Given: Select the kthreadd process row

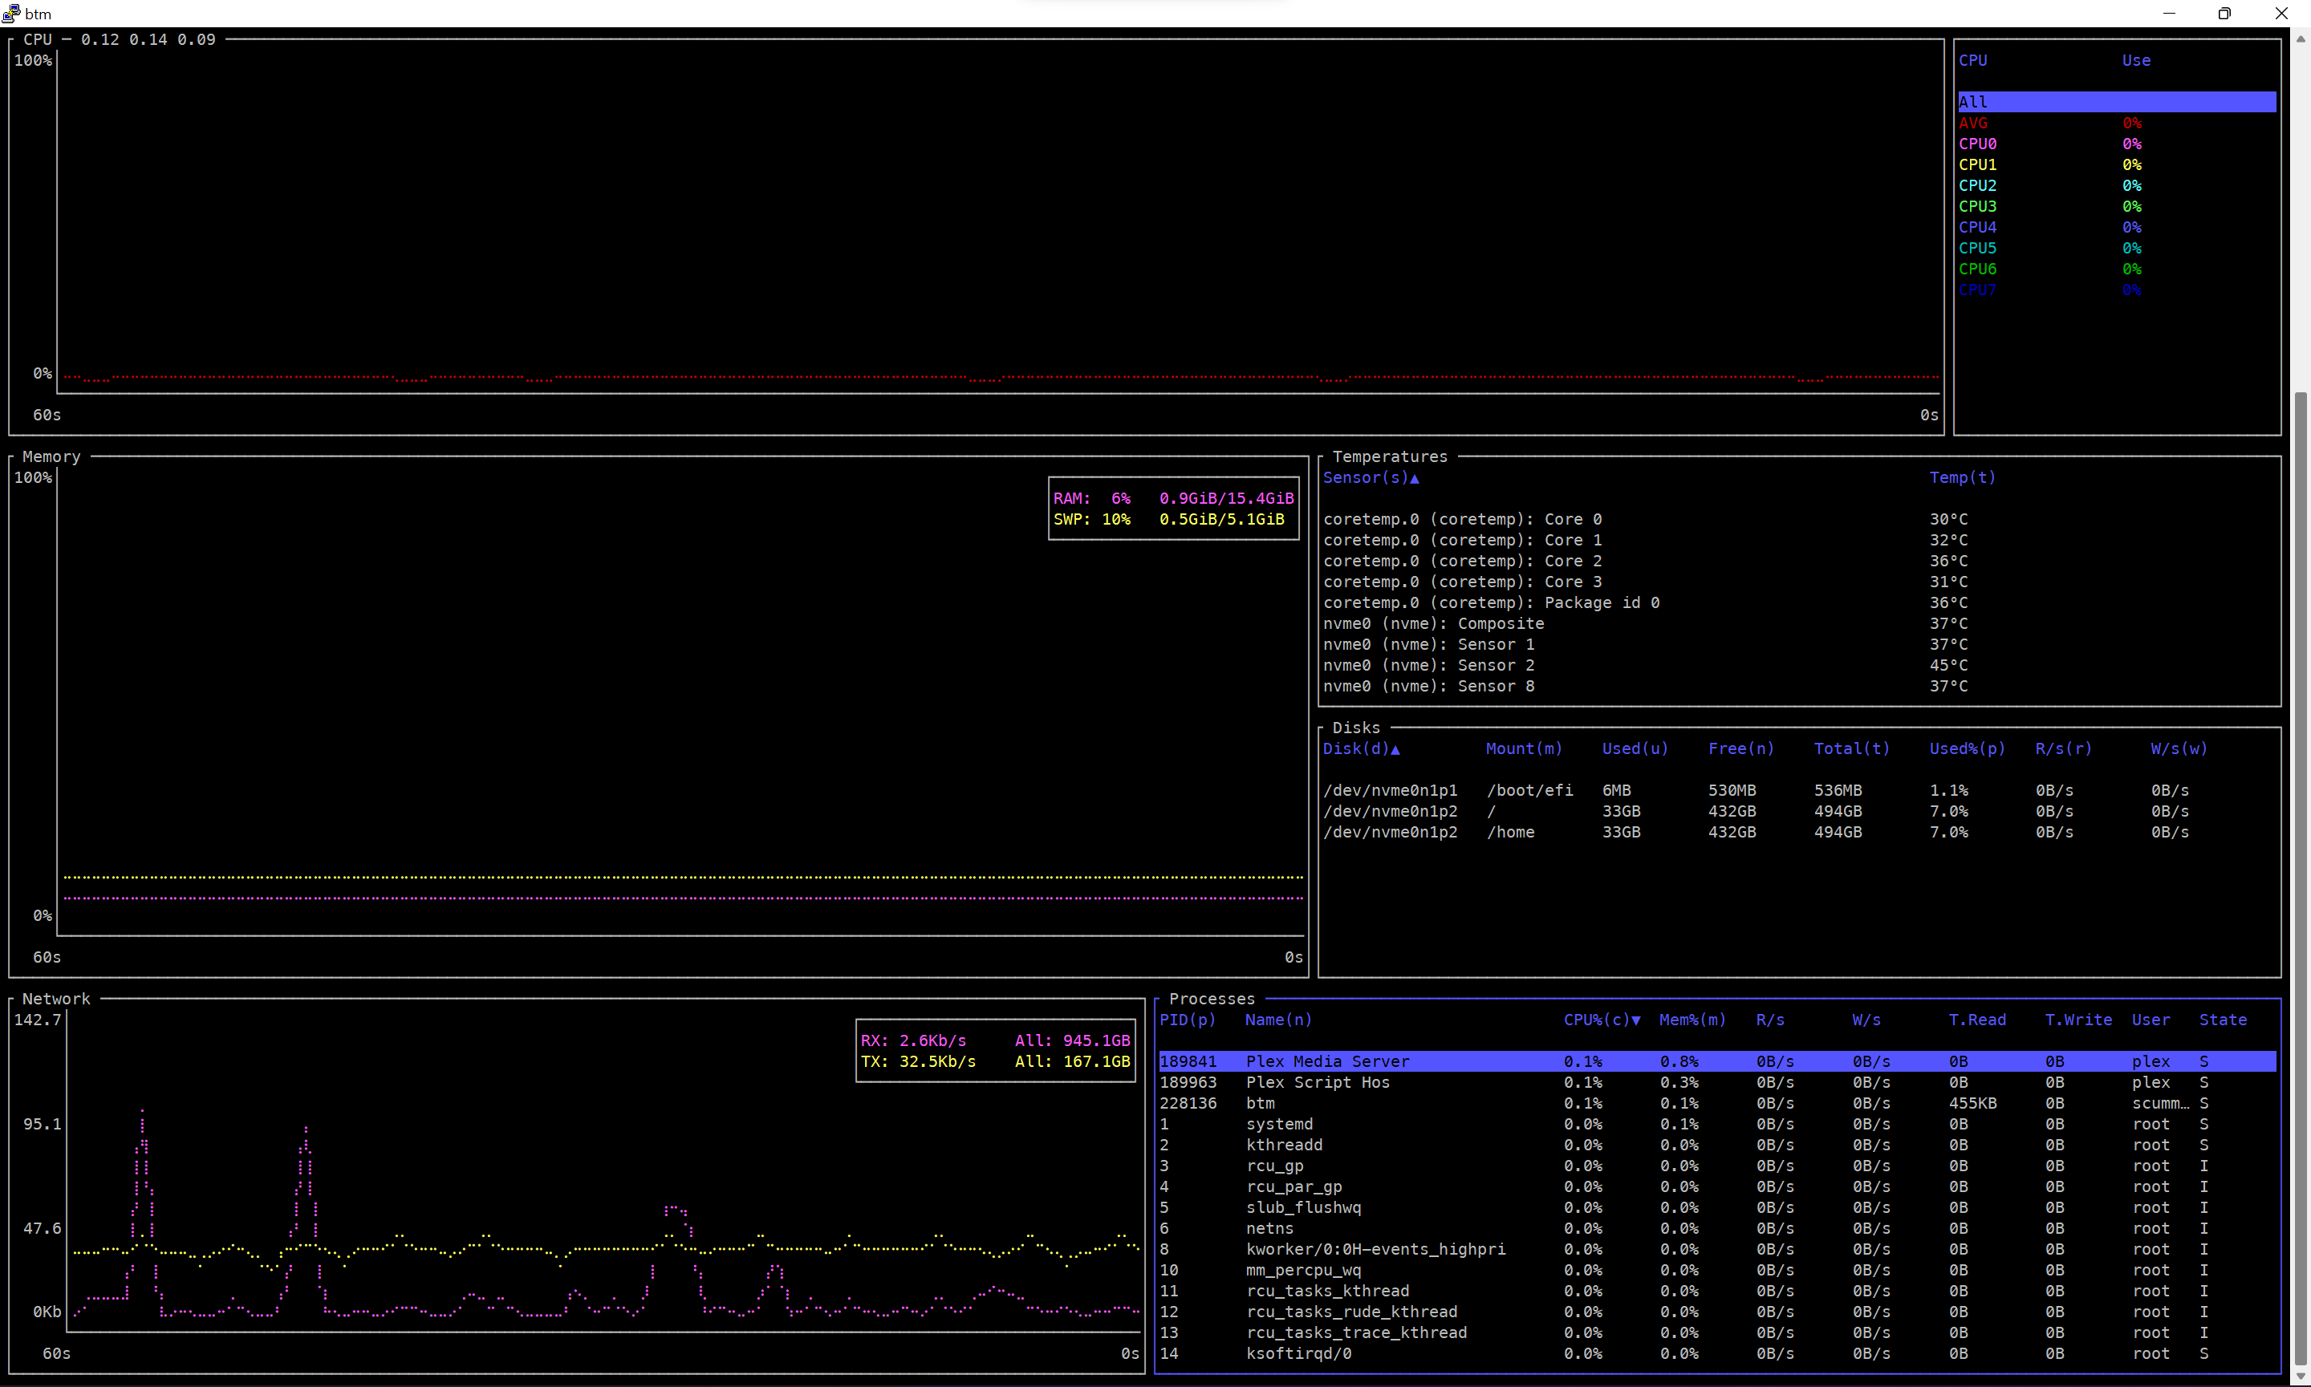Looking at the screenshot, I should coord(1717,1145).
